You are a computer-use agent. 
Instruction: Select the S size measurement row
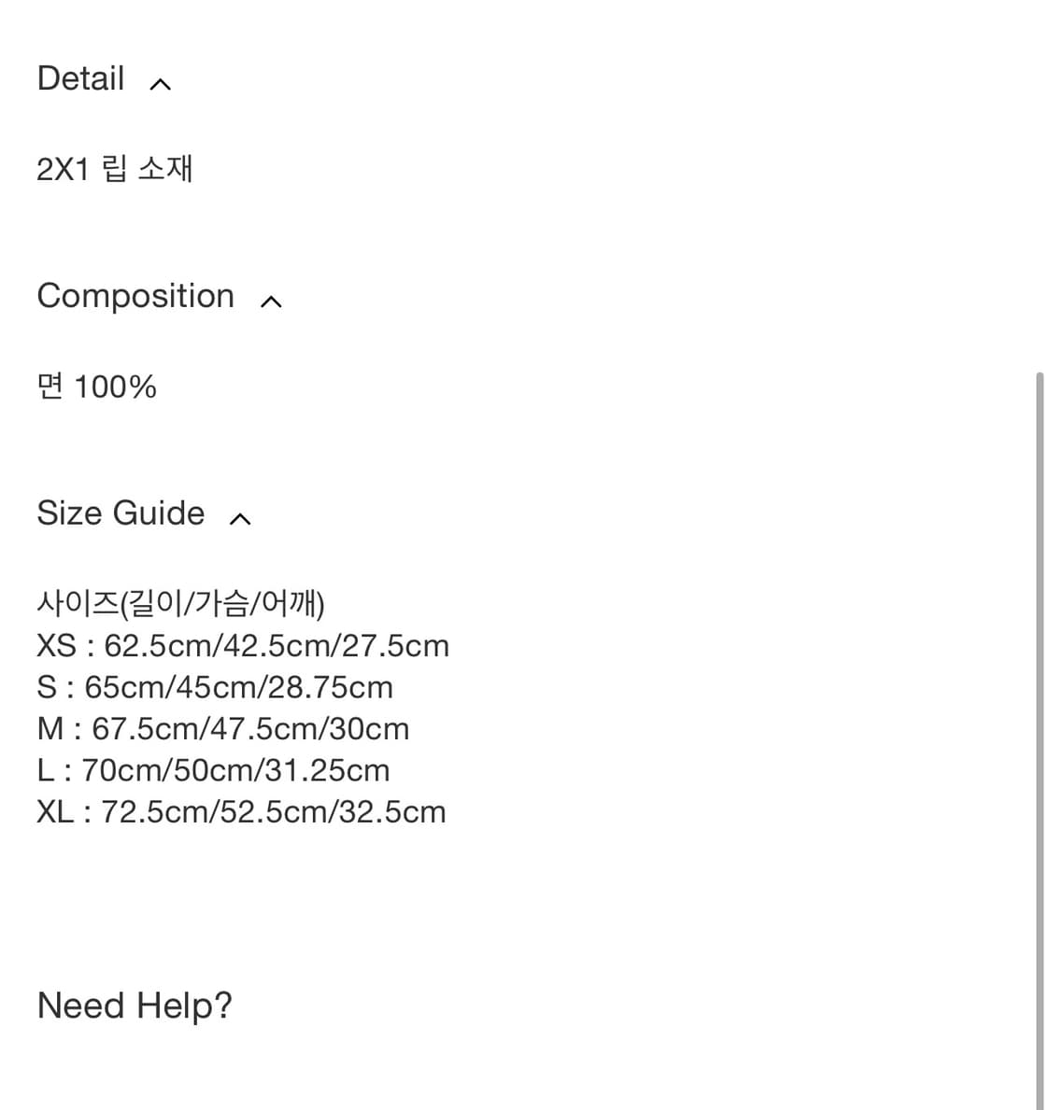pos(215,687)
